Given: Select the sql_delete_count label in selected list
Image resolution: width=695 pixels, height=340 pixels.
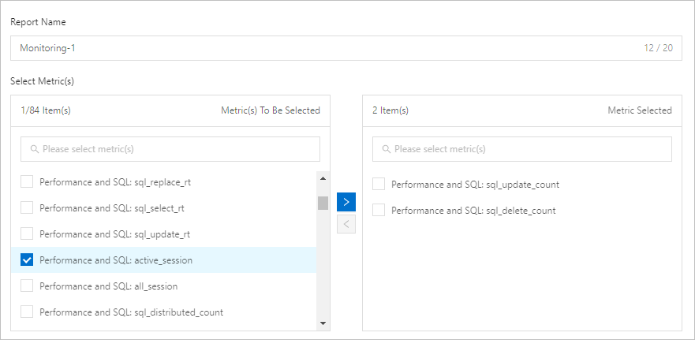Looking at the screenshot, I should [x=473, y=211].
